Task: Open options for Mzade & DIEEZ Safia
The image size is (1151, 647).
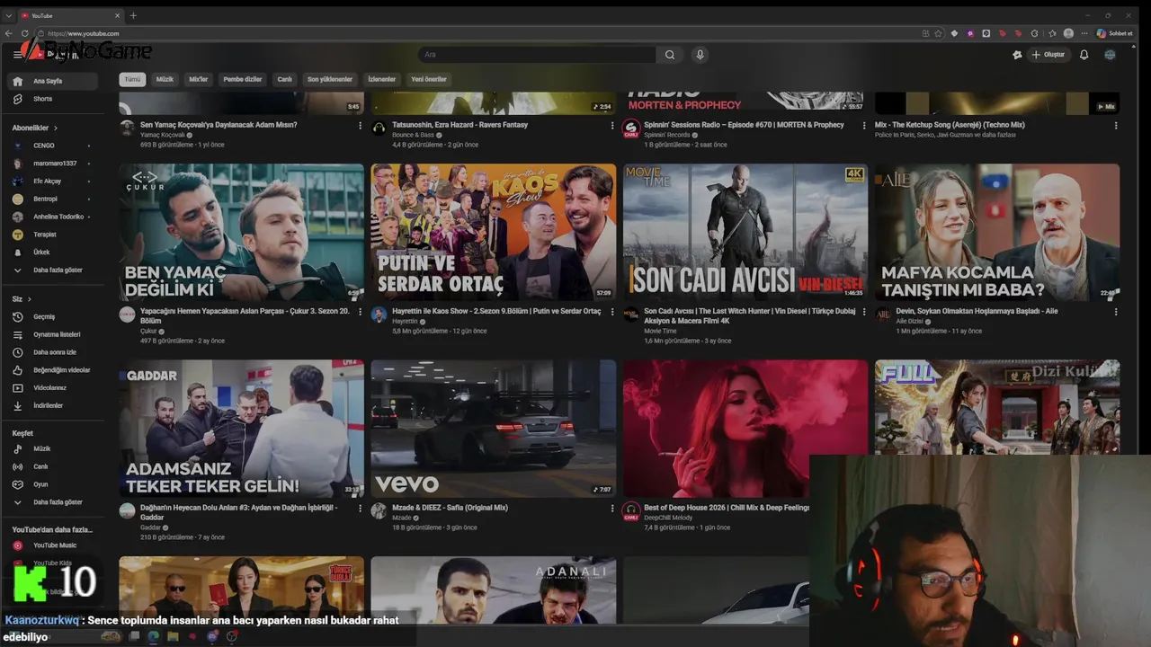Action: pos(612,509)
